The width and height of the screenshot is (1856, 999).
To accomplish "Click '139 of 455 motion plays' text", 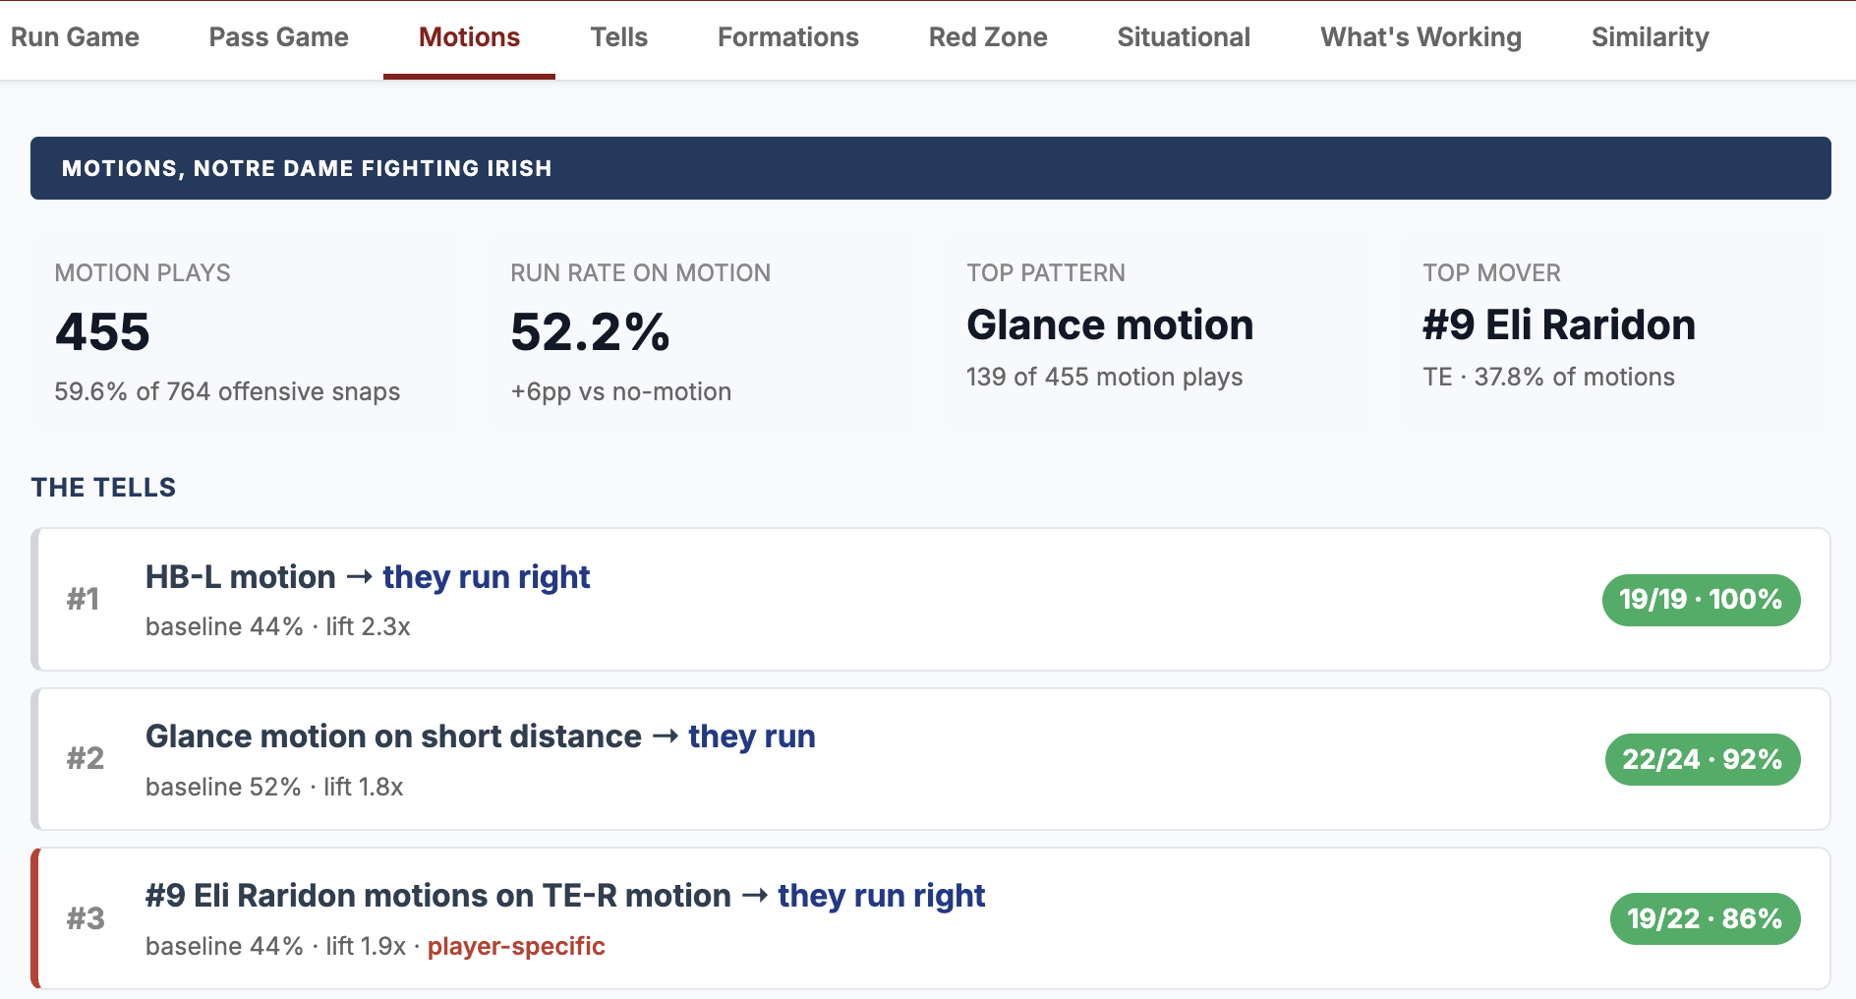I will click(x=1104, y=377).
